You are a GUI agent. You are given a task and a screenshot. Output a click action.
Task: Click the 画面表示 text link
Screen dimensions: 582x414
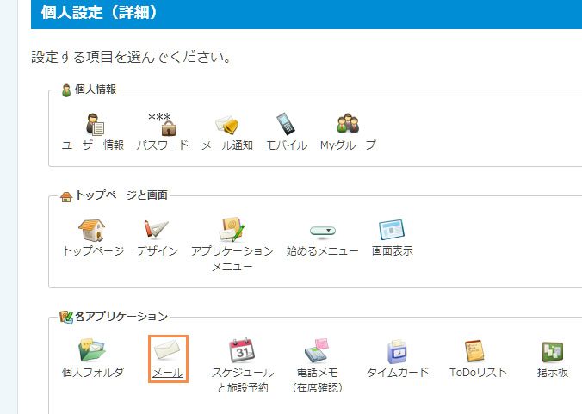pos(393,251)
